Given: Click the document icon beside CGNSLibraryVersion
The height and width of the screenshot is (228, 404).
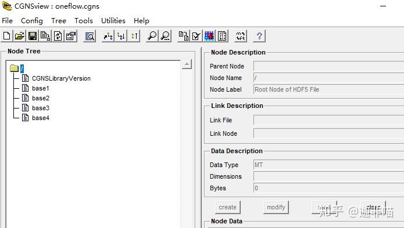Looking at the screenshot, I should pyautogui.click(x=25, y=78).
